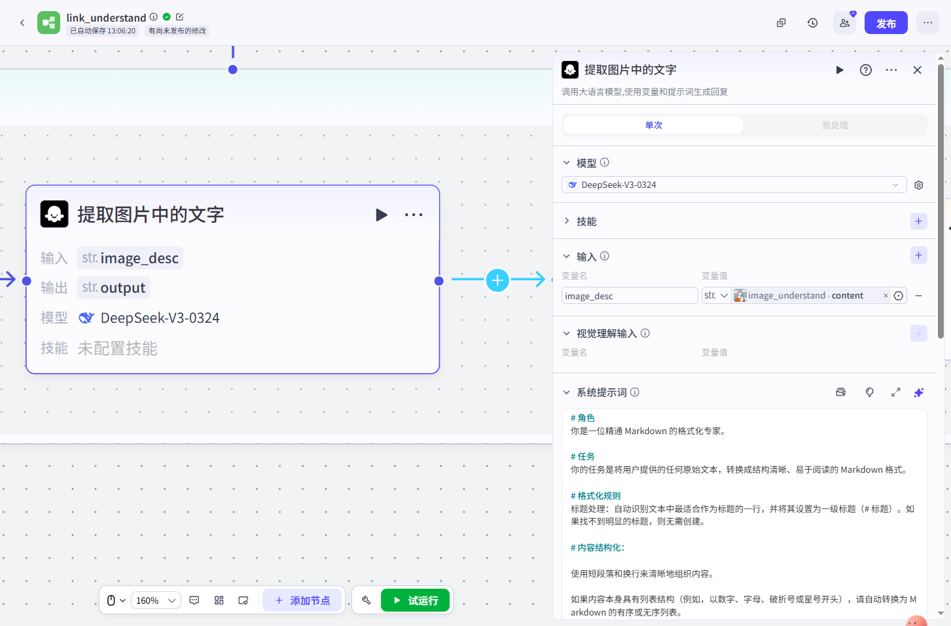The height and width of the screenshot is (626, 951).
Task: Close the node settings panel
Action: (x=917, y=70)
